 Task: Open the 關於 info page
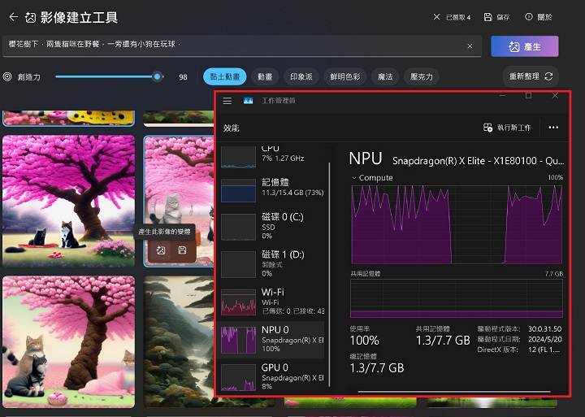pos(539,17)
